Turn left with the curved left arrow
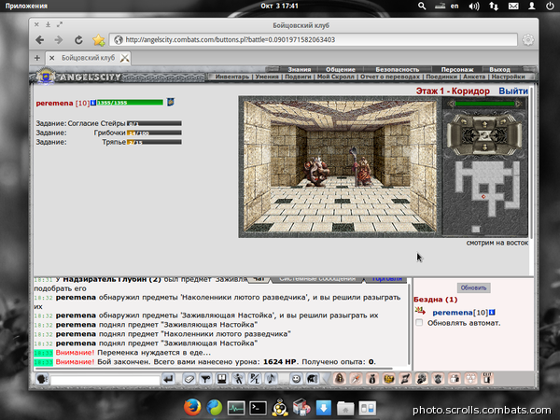This screenshot has width=560, height=420. tap(464, 122)
